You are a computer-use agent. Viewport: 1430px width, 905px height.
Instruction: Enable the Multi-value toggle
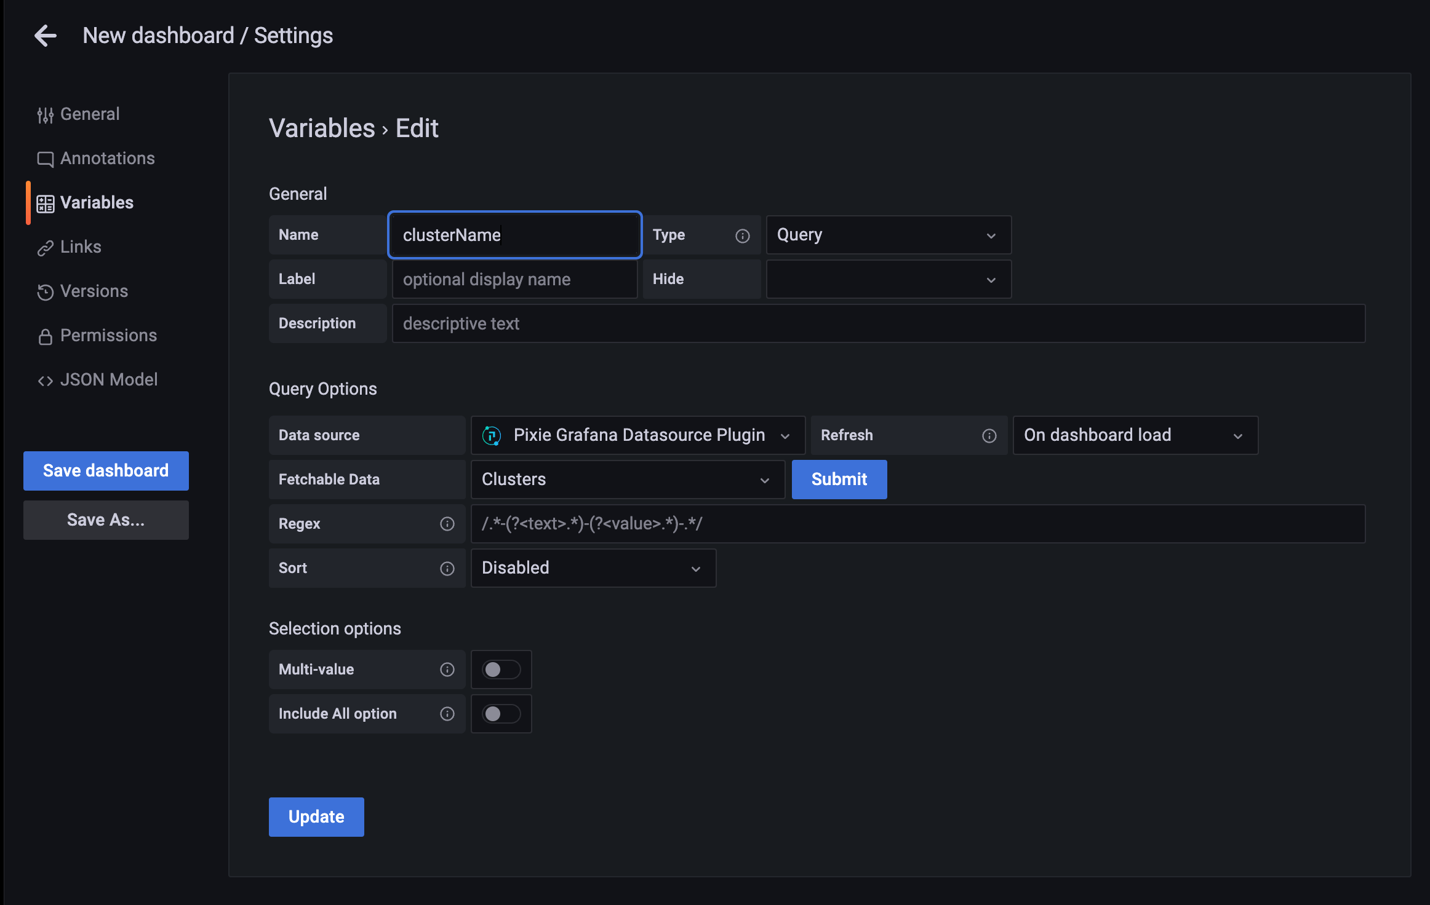coord(501,670)
